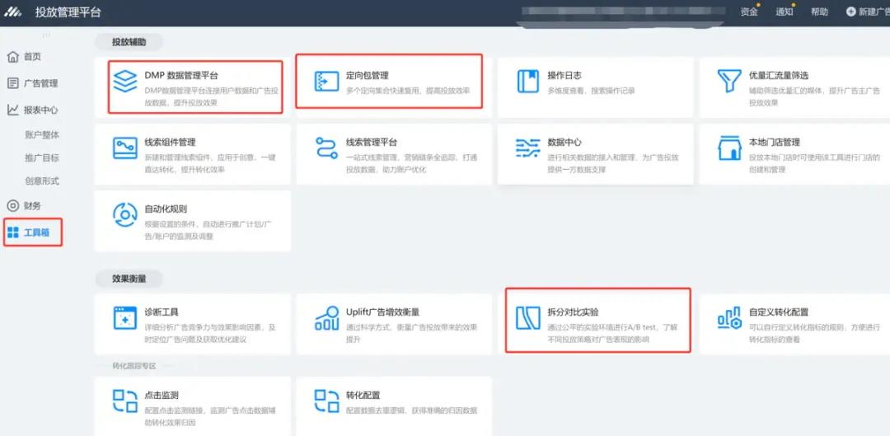Click the 转化跟踪专区 section label
The image size is (890, 436).
134,366
